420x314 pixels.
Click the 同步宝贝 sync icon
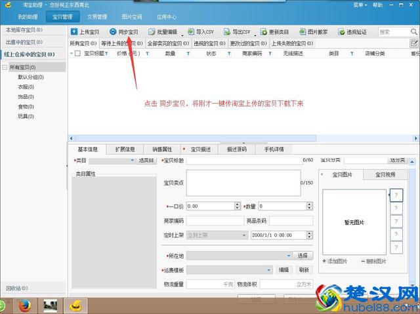tap(113, 32)
